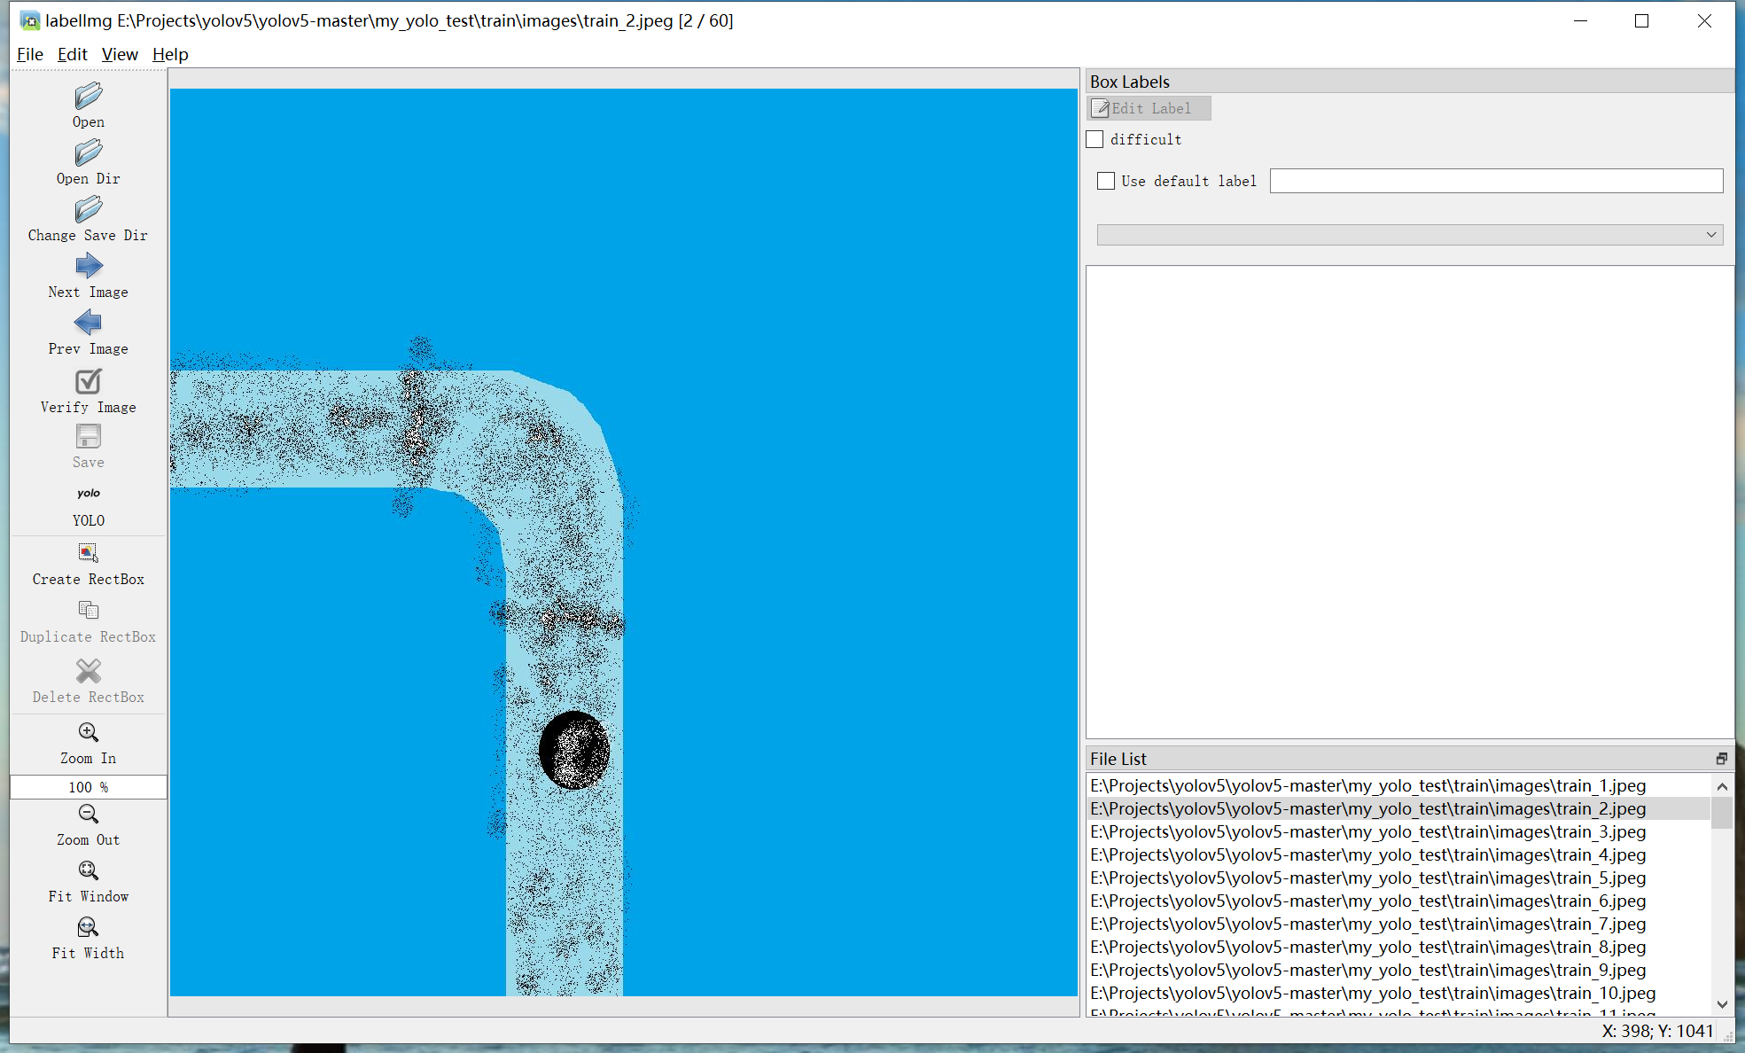Click the Duplicate RectBox icon
The height and width of the screenshot is (1053, 1745).
tap(89, 610)
